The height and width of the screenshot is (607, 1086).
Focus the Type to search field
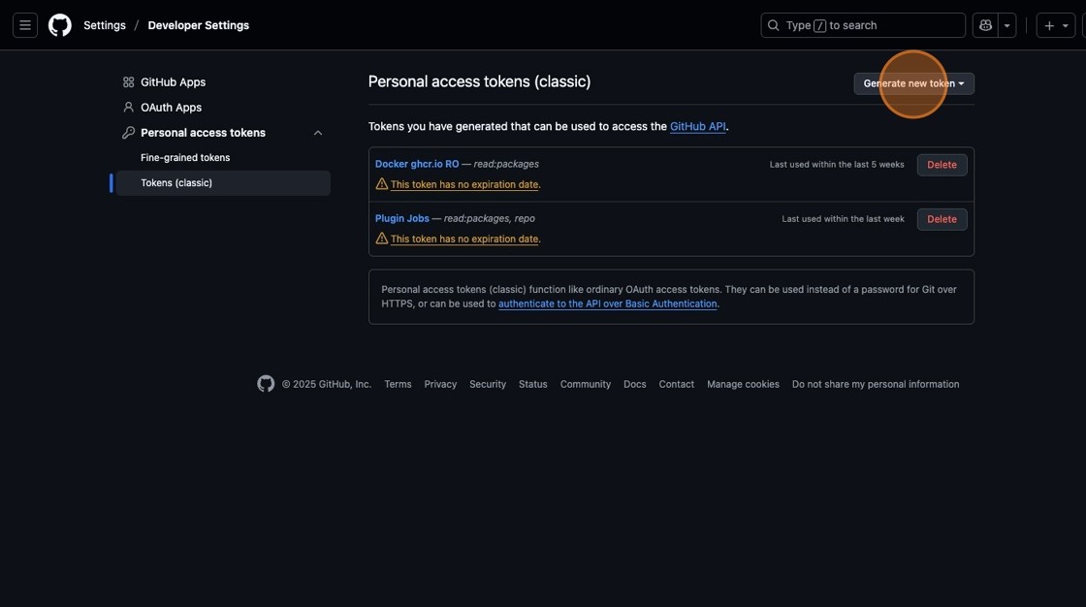863,25
